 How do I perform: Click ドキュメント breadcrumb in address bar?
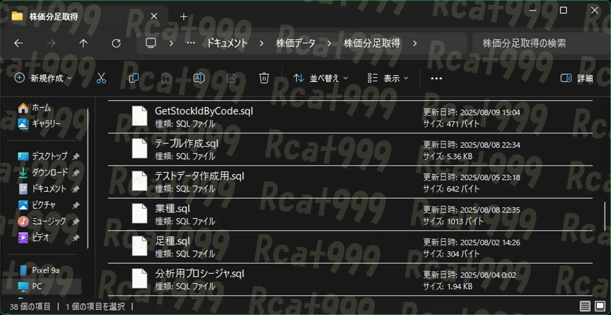(x=227, y=44)
